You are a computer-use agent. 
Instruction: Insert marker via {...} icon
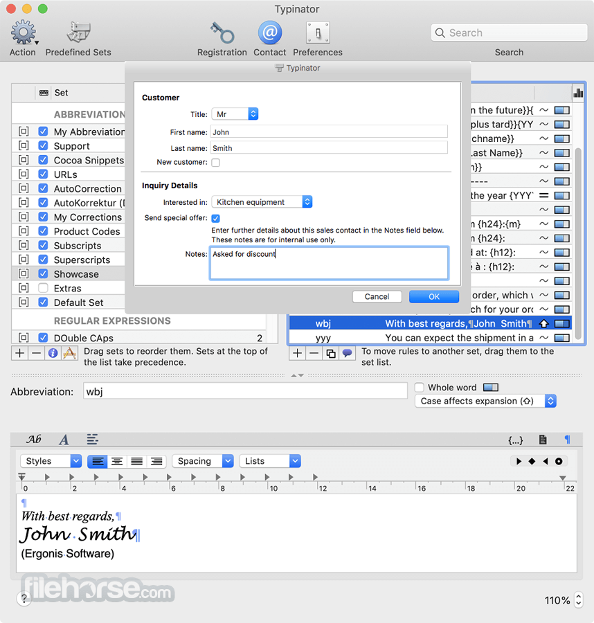(x=516, y=440)
